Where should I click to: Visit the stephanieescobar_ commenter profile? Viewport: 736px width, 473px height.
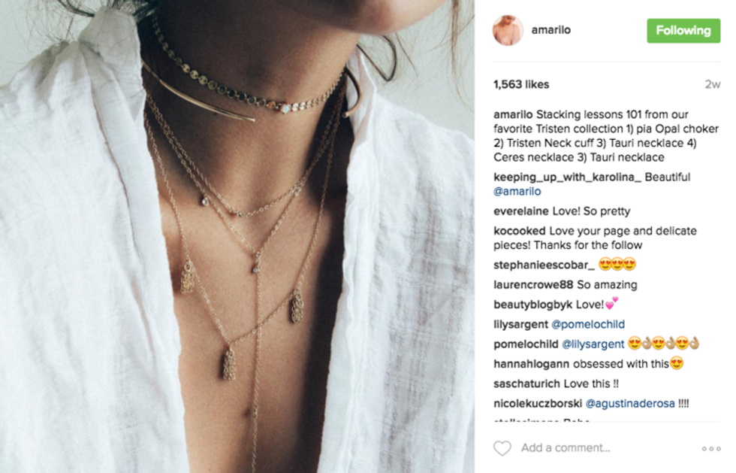(x=544, y=265)
